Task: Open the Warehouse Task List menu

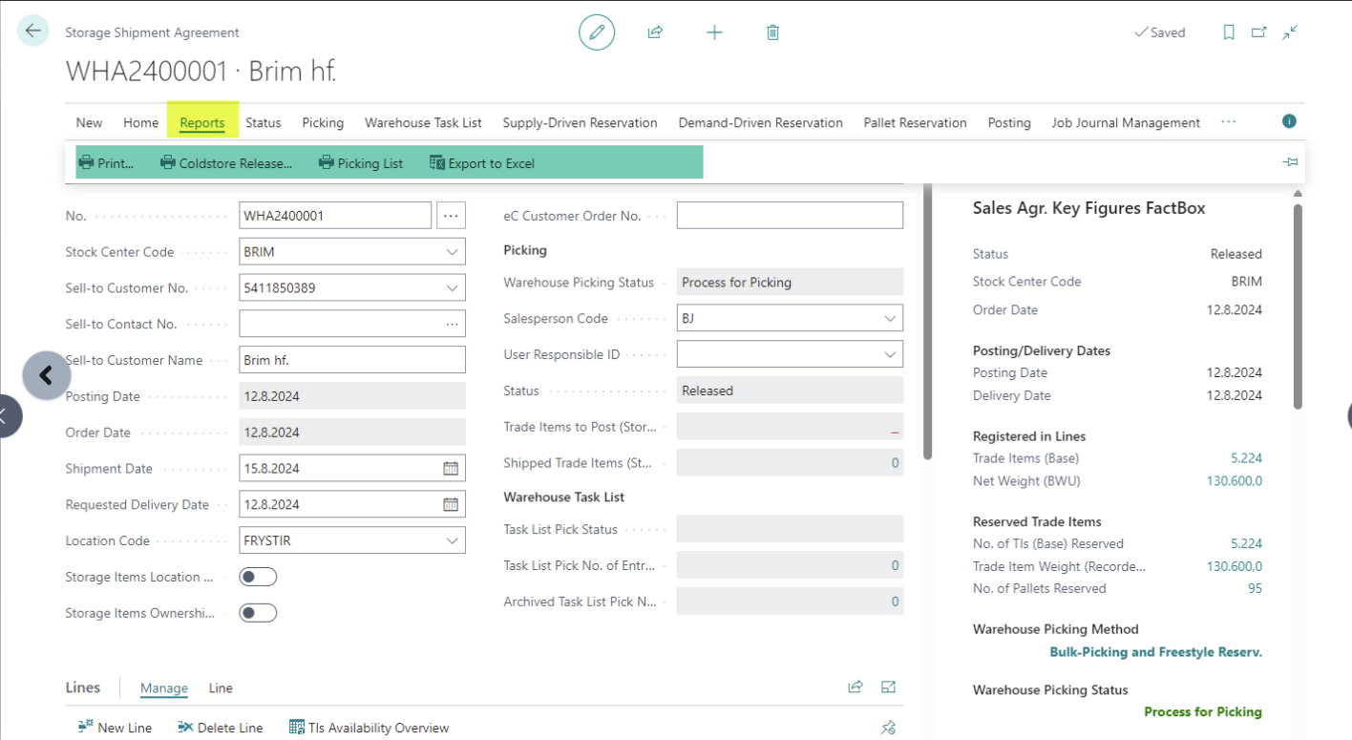Action: 423,122
